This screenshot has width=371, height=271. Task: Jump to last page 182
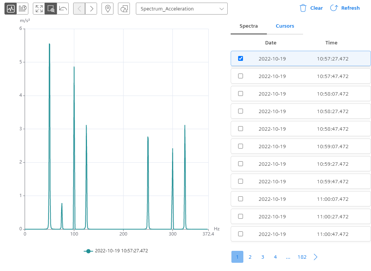click(302, 257)
